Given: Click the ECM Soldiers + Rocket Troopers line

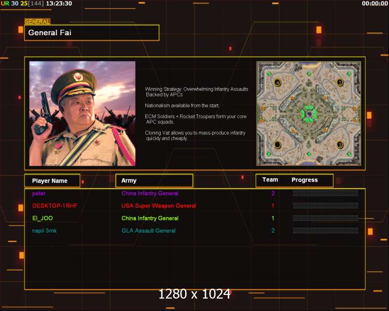Looking at the screenshot, I should click(196, 119).
